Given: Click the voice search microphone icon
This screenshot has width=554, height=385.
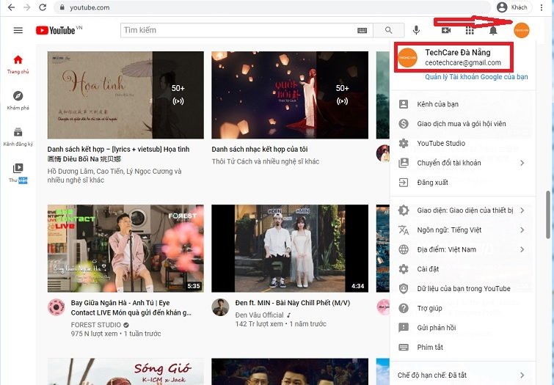Looking at the screenshot, I should pyautogui.click(x=416, y=30).
